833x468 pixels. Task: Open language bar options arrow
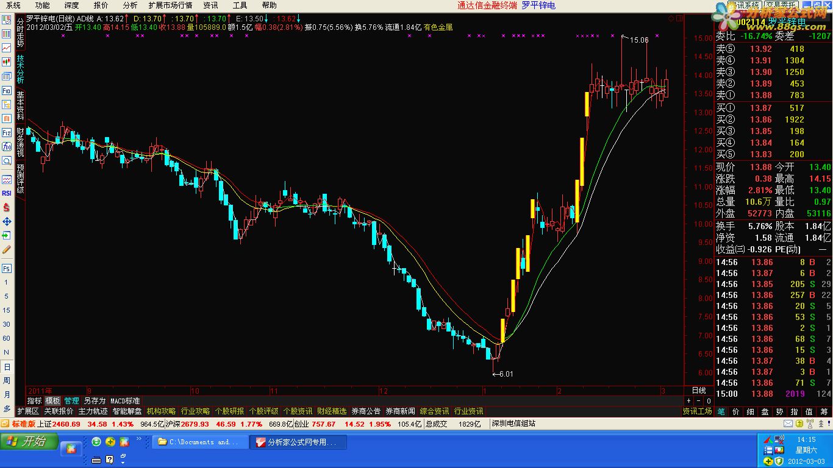(x=123, y=463)
